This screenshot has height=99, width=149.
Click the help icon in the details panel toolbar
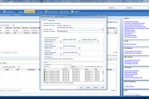(116, 60)
